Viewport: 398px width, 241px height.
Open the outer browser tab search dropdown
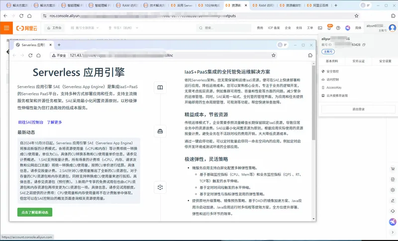coord(366,5)
